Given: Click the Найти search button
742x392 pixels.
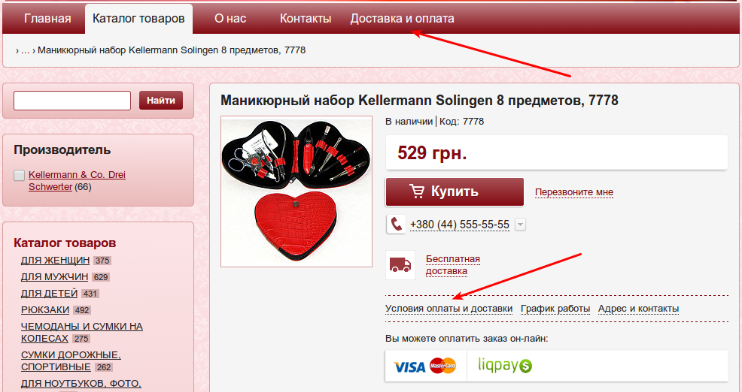Looking at the screenshot, I should coord(161,100).
